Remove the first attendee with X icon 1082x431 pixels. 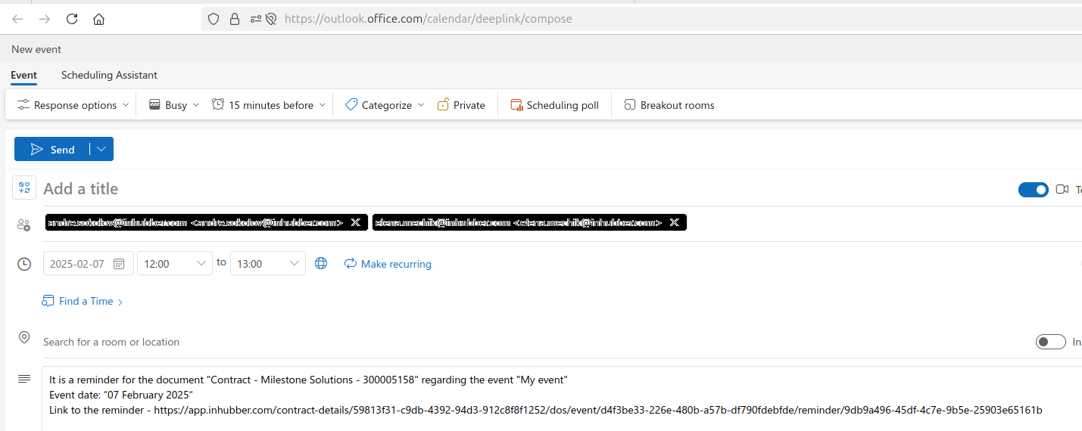(x=355, y=222)
